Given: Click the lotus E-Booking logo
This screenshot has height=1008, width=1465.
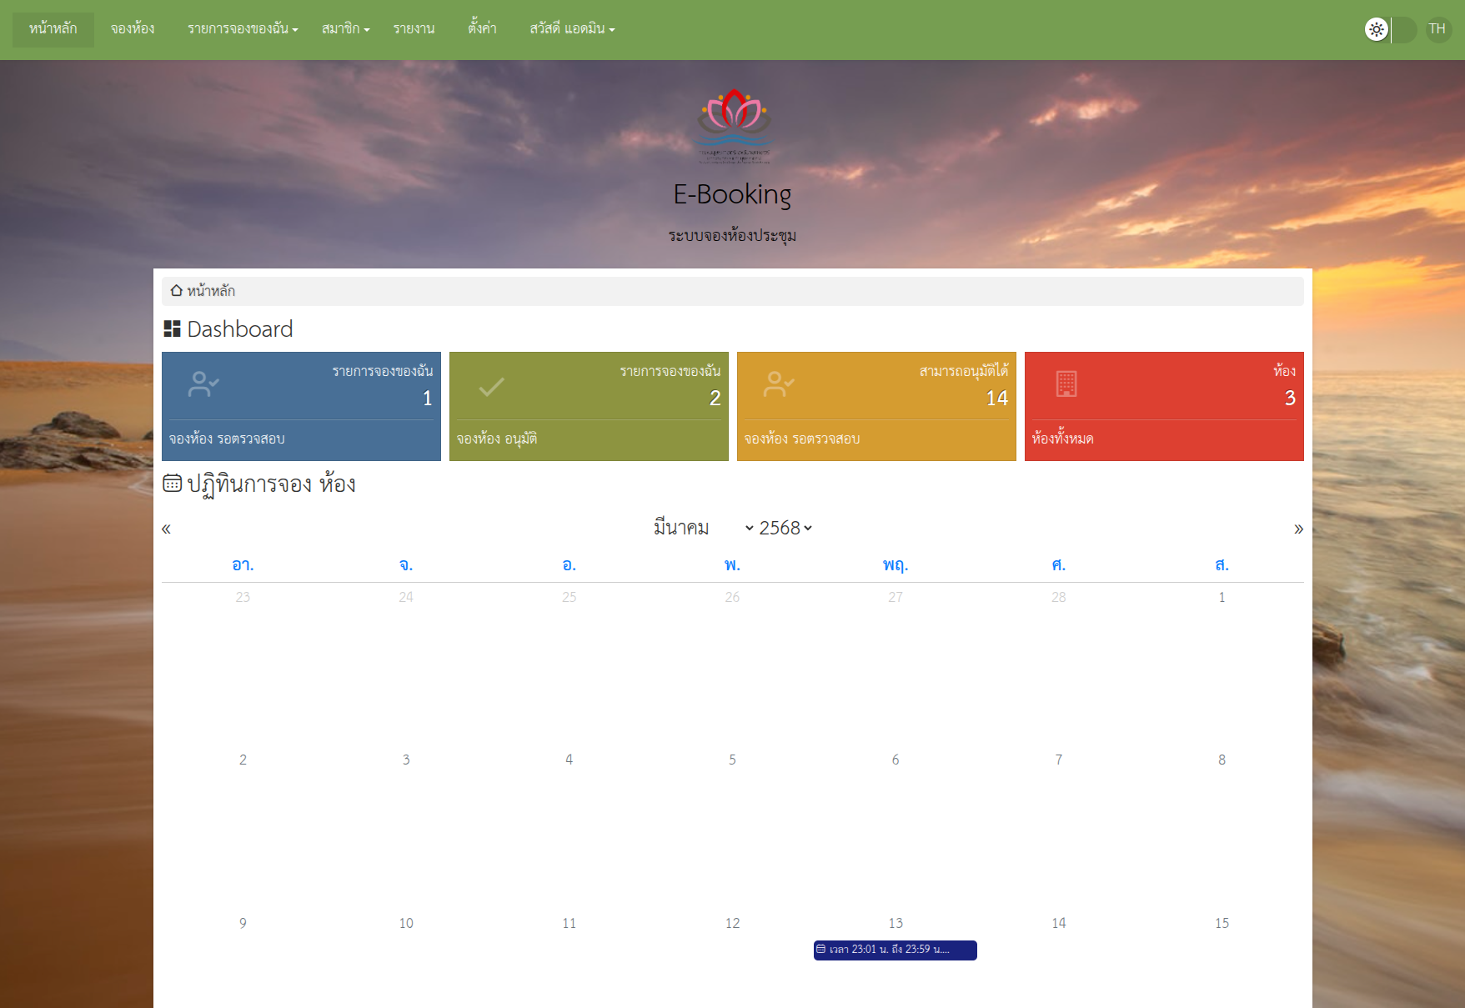Looking at the screenshot, I should (734, 125).
